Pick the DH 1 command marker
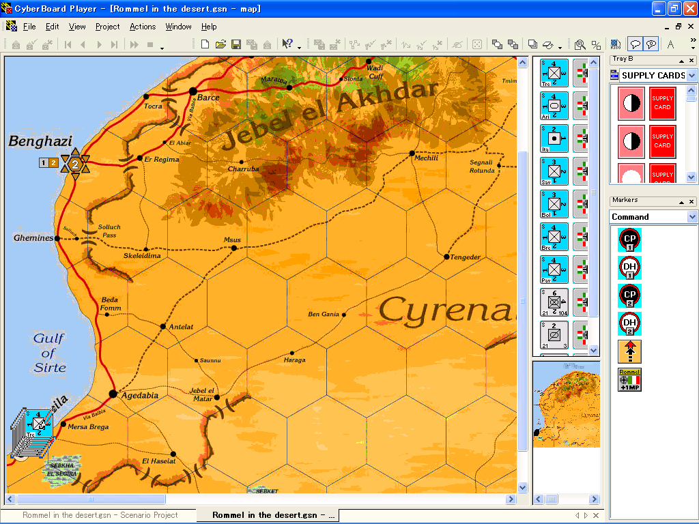Image resolution: width=699 pixels, height=524 pixels. [629, 267]
